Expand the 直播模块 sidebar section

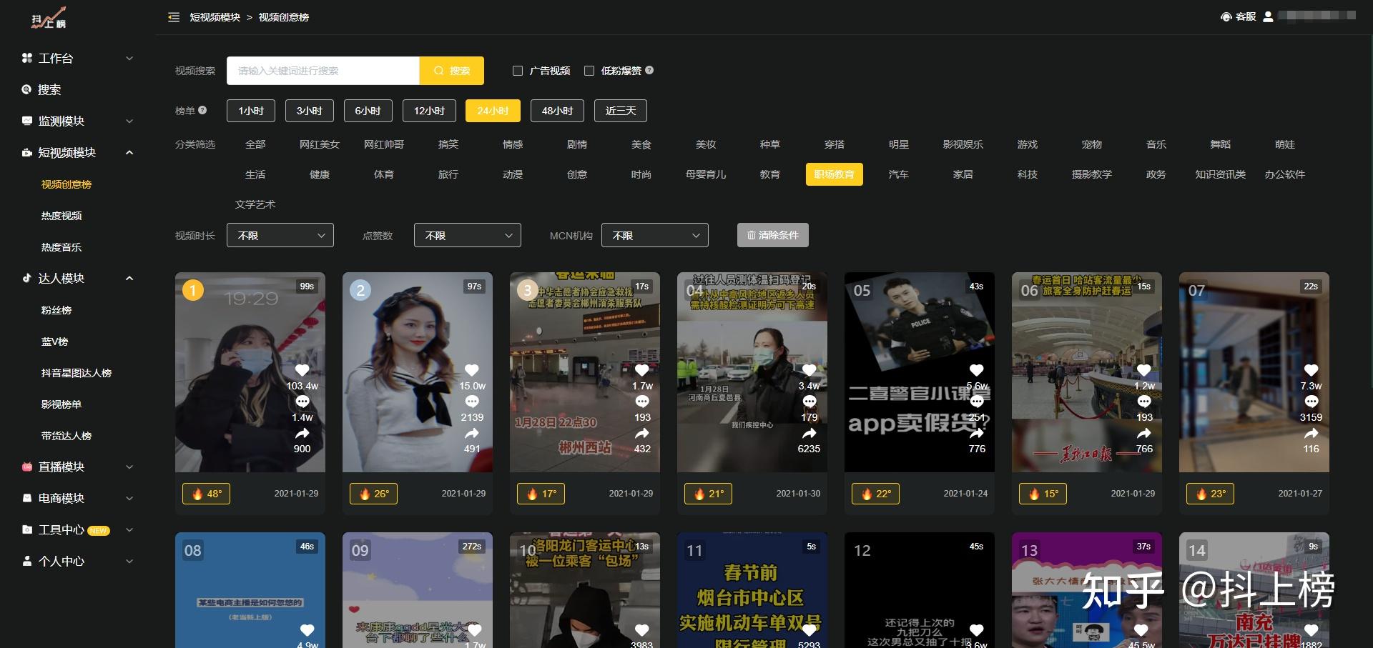tap(129, 467)
